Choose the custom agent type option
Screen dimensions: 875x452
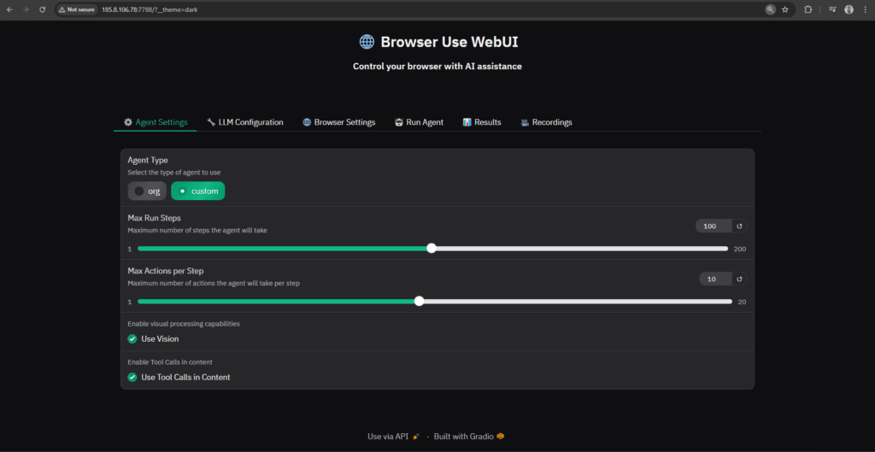tap(197, 191)
